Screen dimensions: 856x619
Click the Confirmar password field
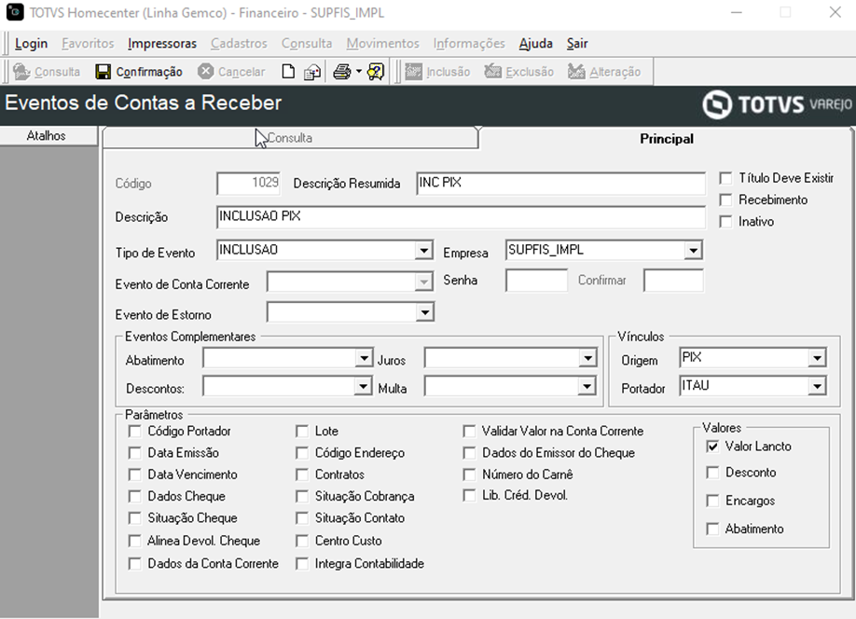point(673,281)
